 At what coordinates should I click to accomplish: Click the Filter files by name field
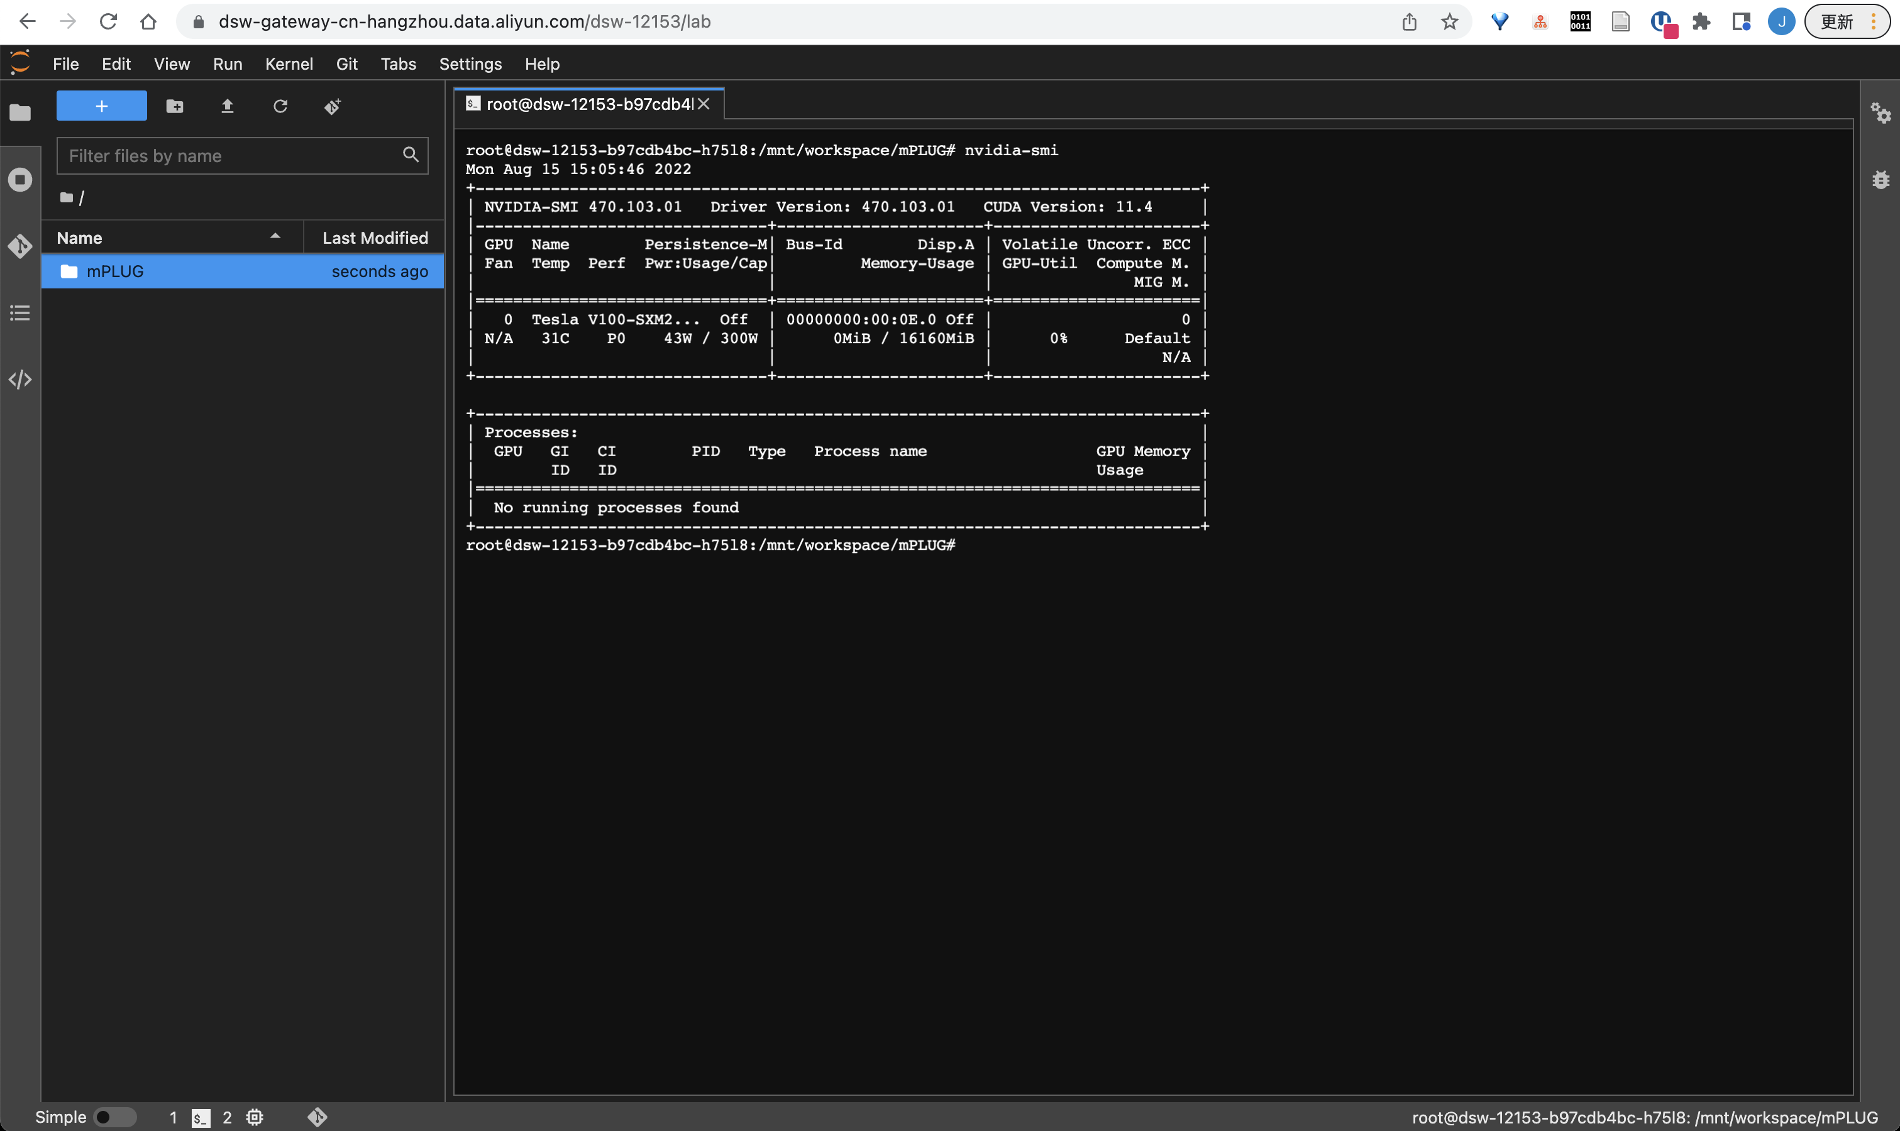click(x=243, y=155)
